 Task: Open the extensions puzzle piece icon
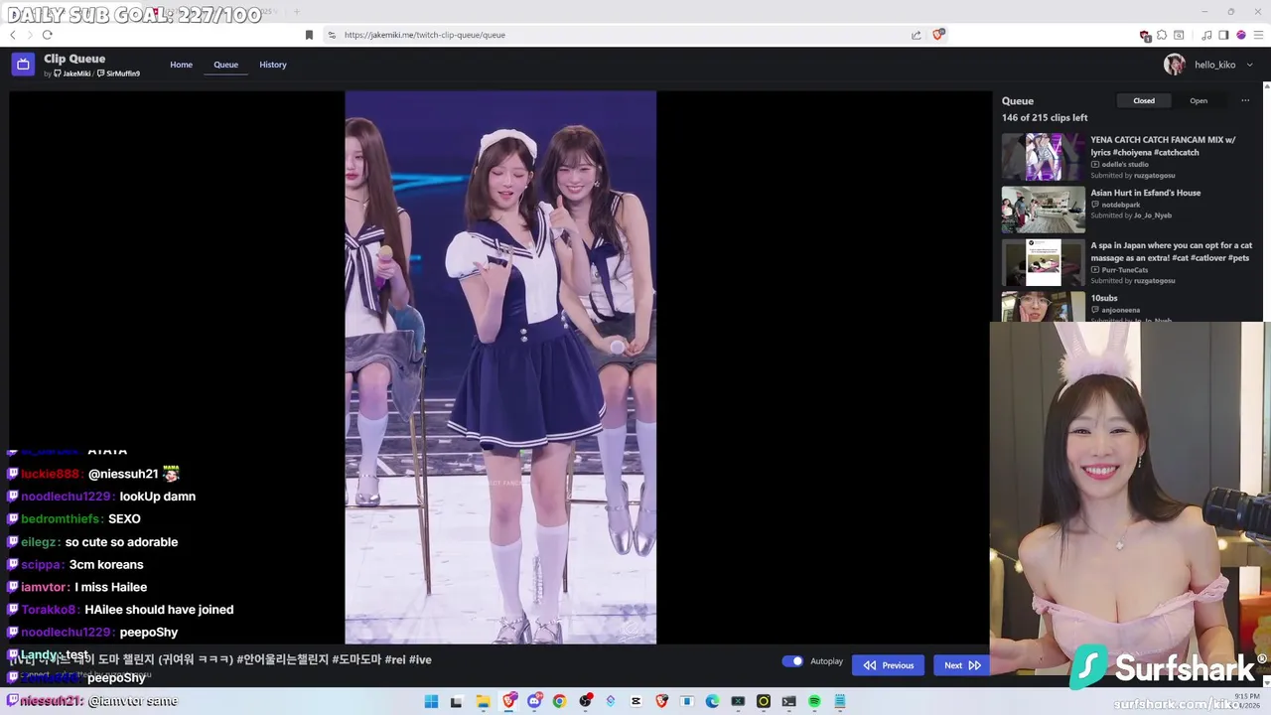pos(1162,35)
